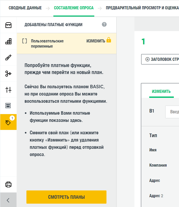The image size is (179, 207).
Task: Click the help question mark icon
Action: click(x=104, y=25)
